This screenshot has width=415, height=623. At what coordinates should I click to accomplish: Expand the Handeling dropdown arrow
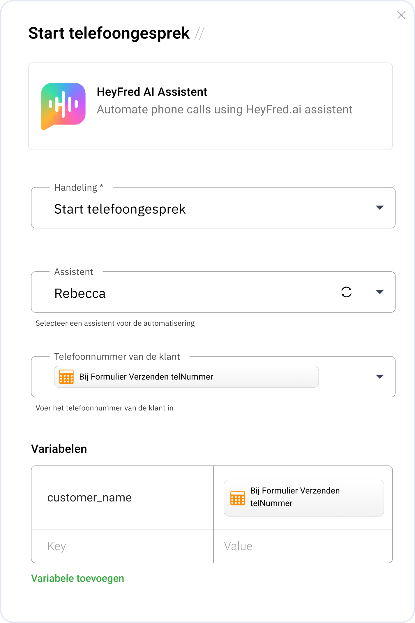(379, 208)
